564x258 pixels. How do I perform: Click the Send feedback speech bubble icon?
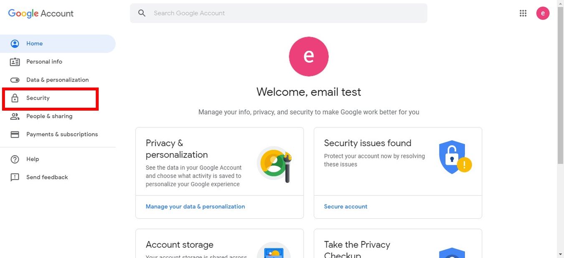click(x=15, y=177)
